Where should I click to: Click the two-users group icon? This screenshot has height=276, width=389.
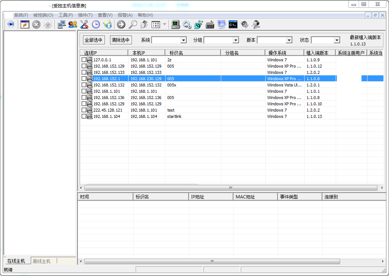[x=73, y=24]
